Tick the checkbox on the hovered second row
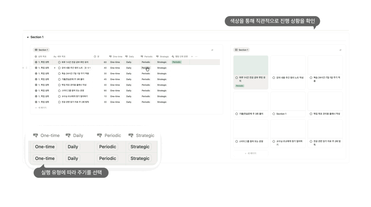The image size is (371, 207). 31,68
